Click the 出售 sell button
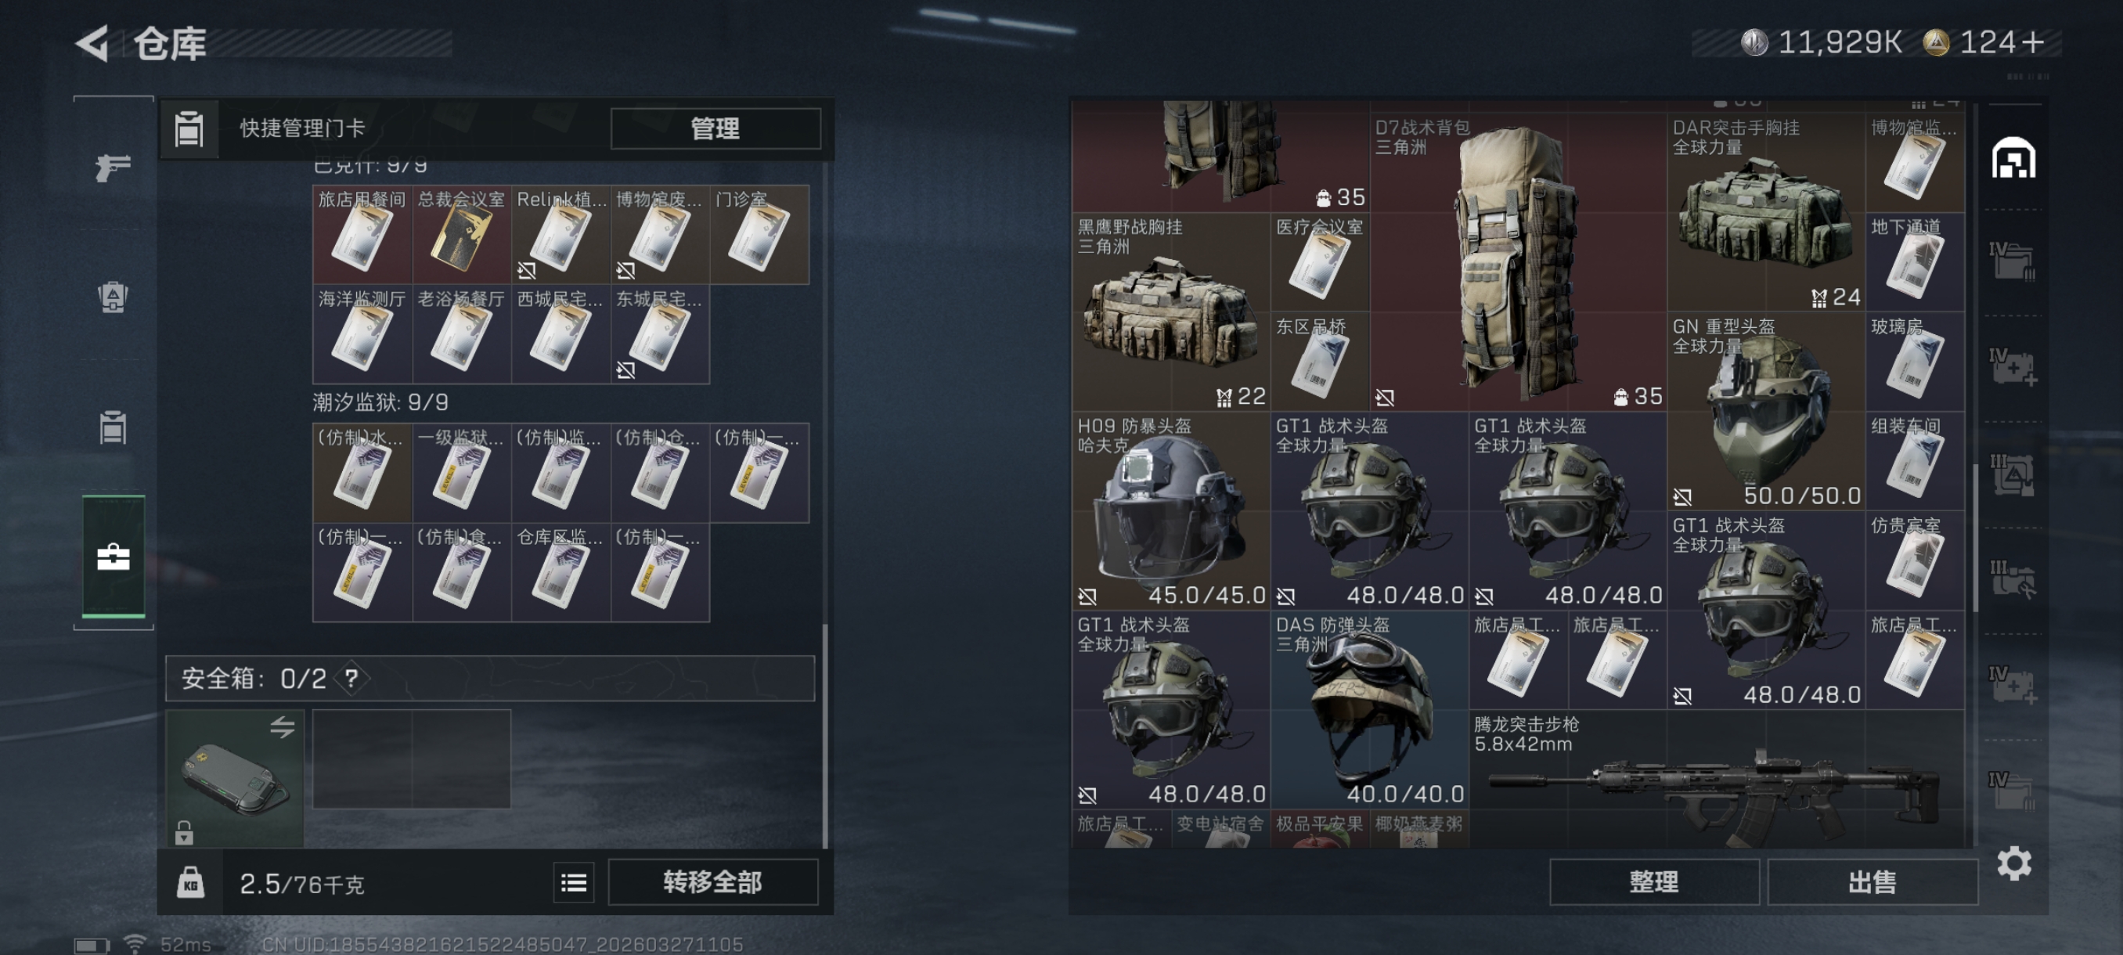2123x955 pixels. coord(1872,881)
